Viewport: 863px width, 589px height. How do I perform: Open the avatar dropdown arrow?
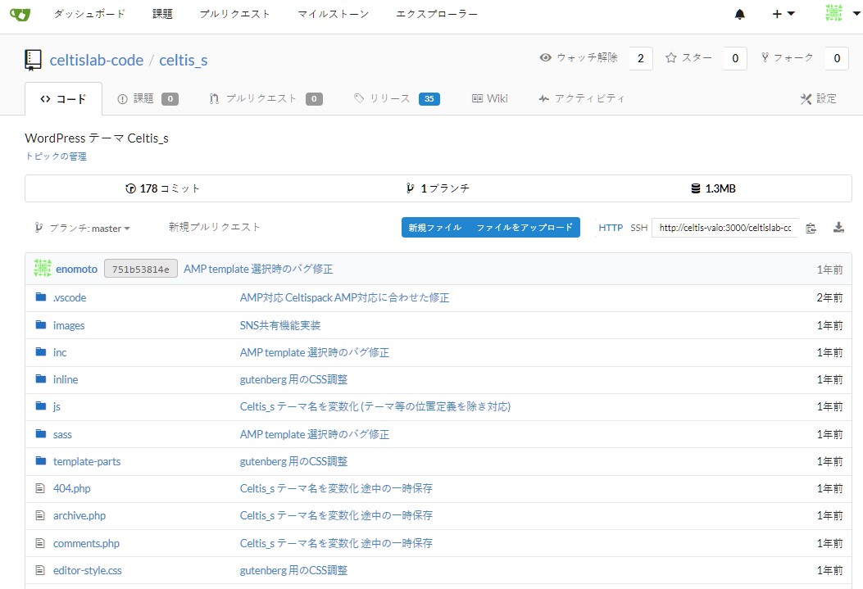point(856,14)
